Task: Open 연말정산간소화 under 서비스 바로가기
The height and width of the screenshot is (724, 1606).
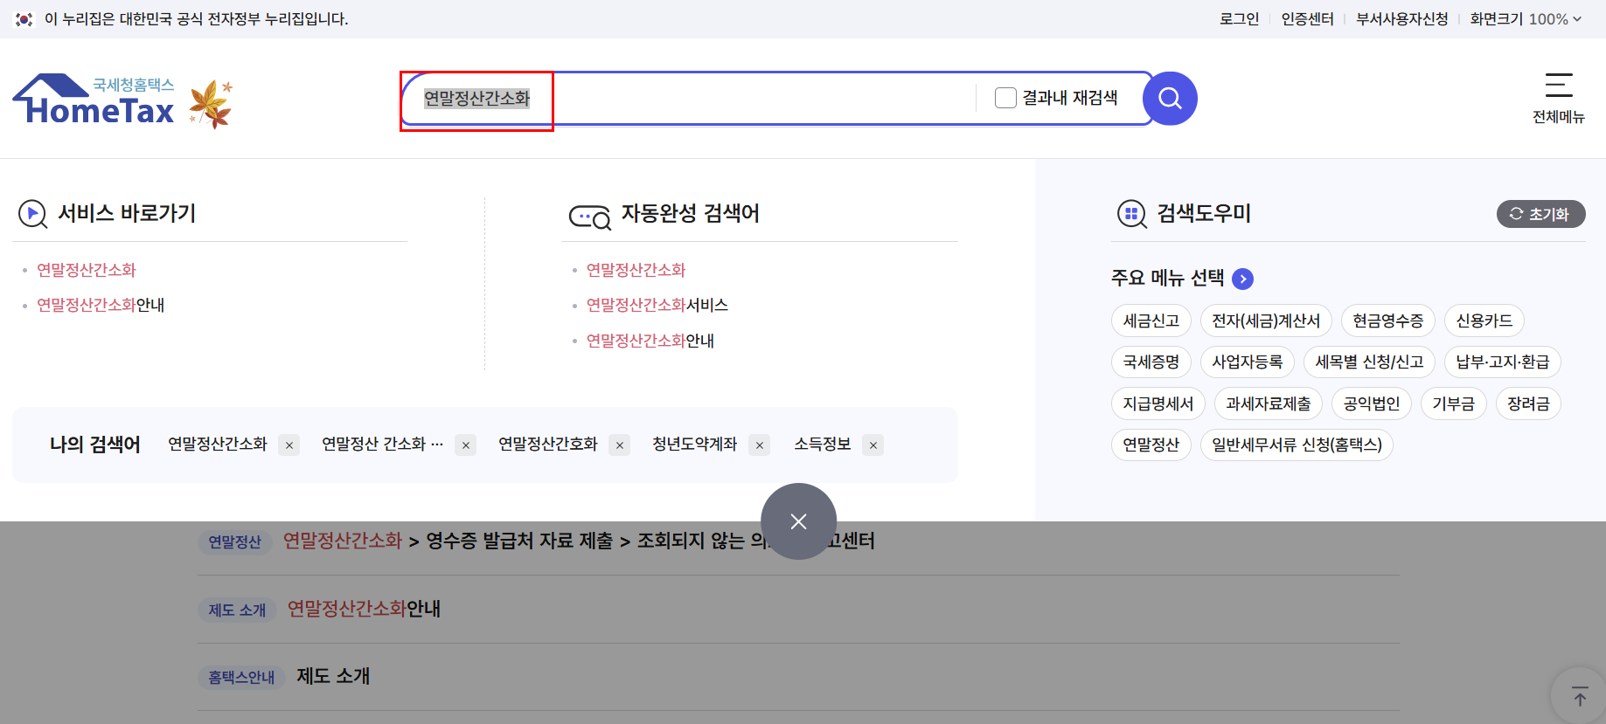Action: [87, 270]
